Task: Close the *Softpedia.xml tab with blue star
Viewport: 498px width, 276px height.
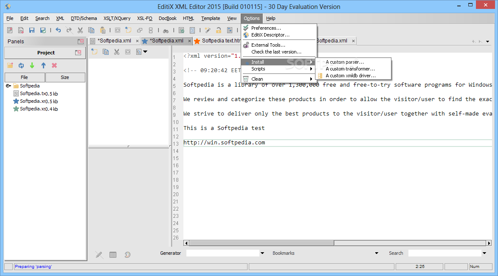Action: [x=190, y=41]
